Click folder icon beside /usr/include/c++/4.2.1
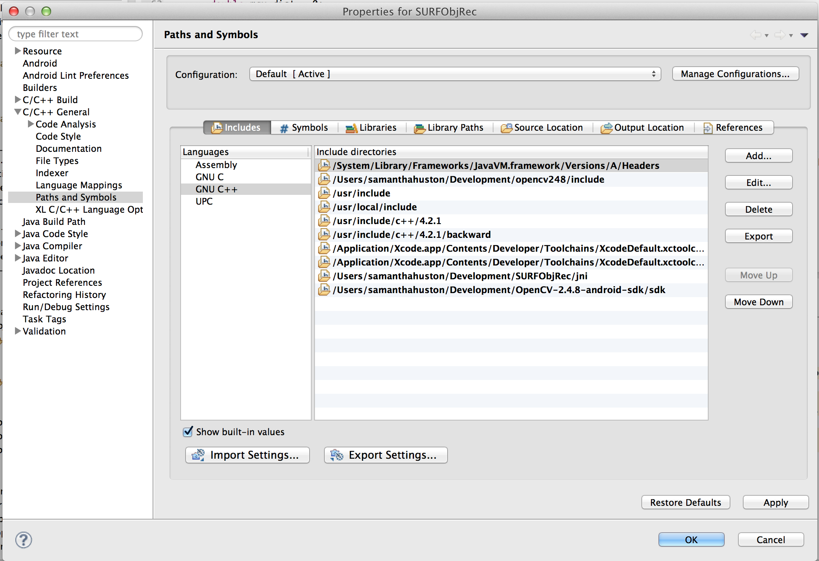 point(324,220)
